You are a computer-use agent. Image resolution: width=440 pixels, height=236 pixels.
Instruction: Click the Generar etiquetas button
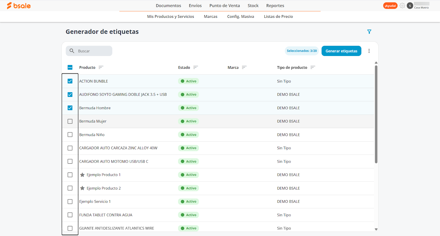341,51
